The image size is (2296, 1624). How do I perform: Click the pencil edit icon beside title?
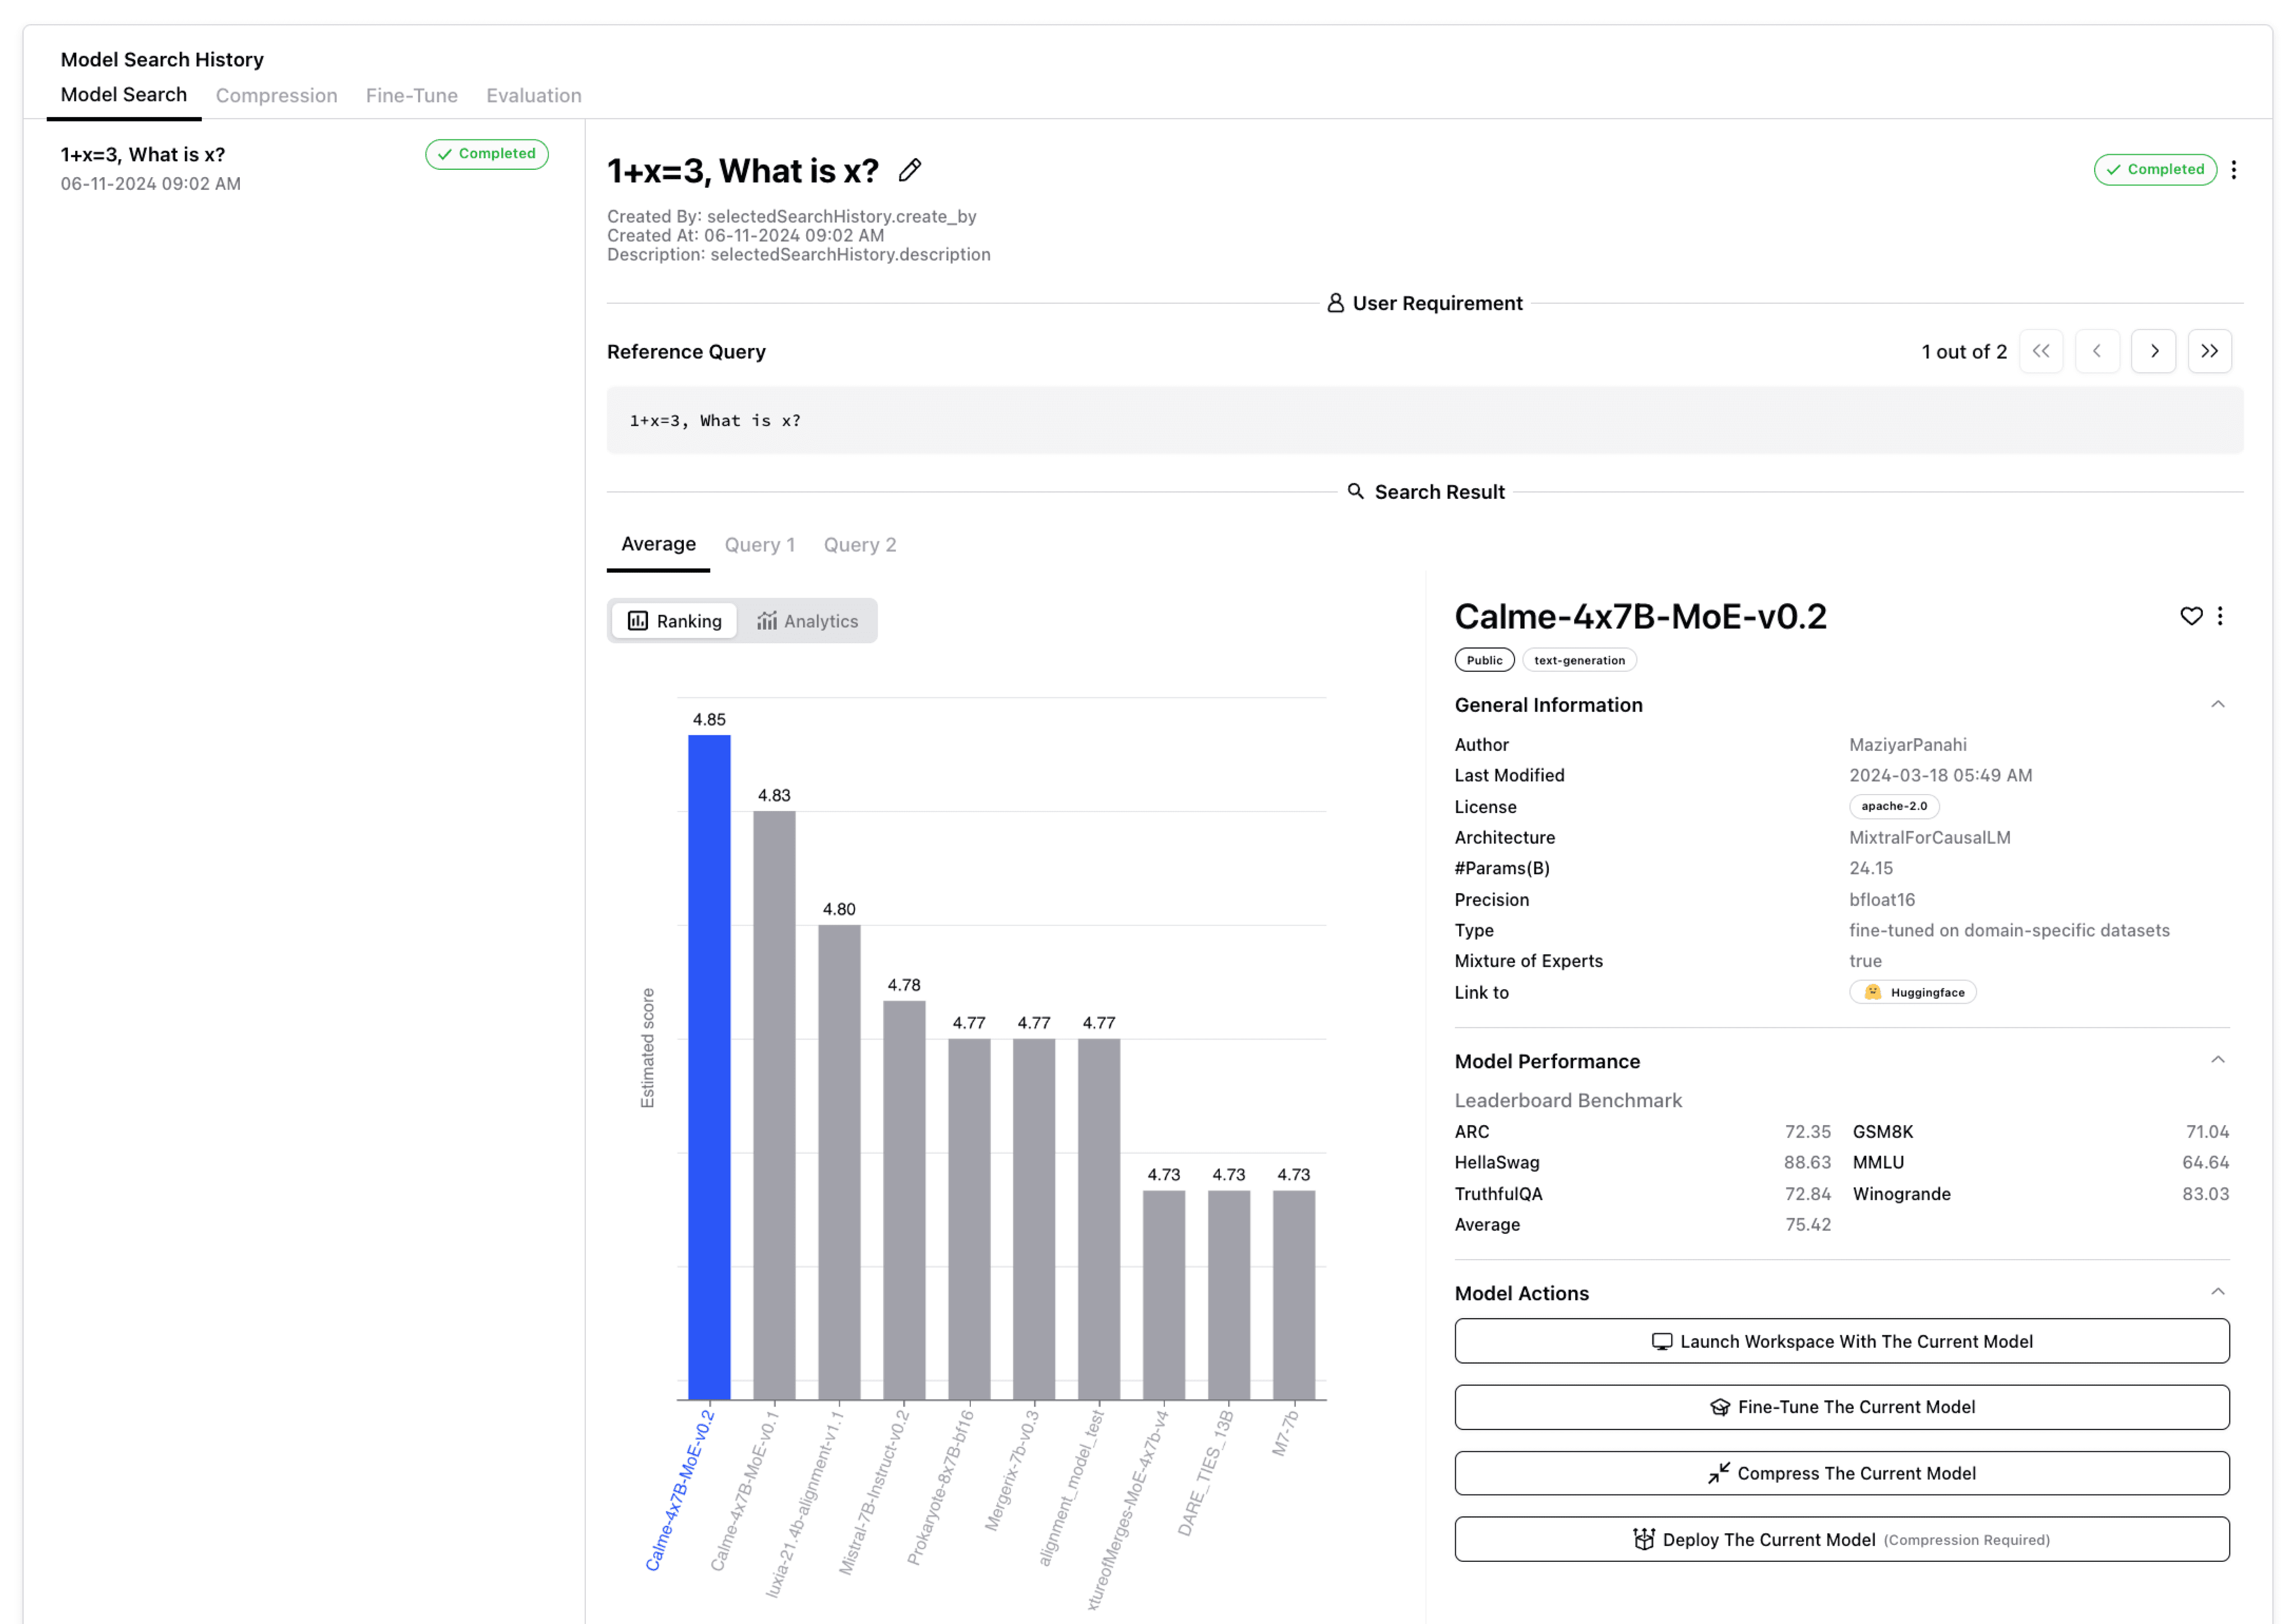coord(909,171)
